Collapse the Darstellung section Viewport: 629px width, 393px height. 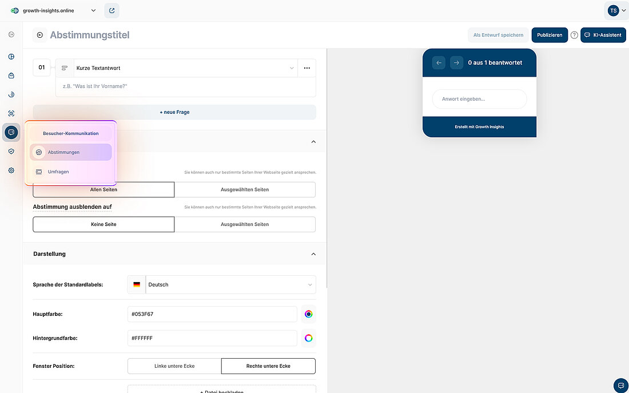pyautogui.click(x=313, y=254)
